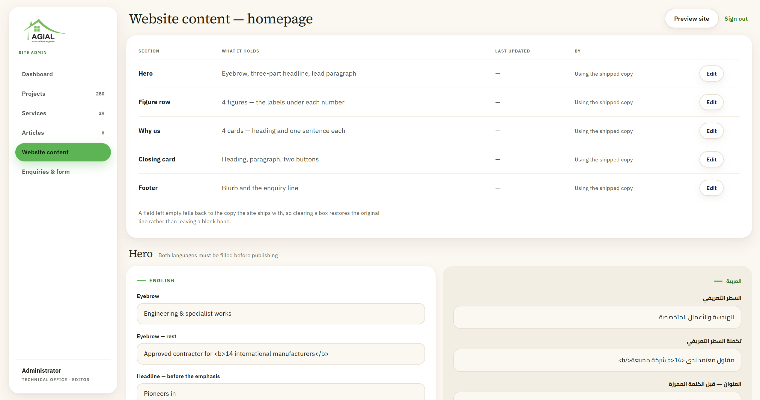
Task: Click the Projects count 280
Action: pos(100,94)
